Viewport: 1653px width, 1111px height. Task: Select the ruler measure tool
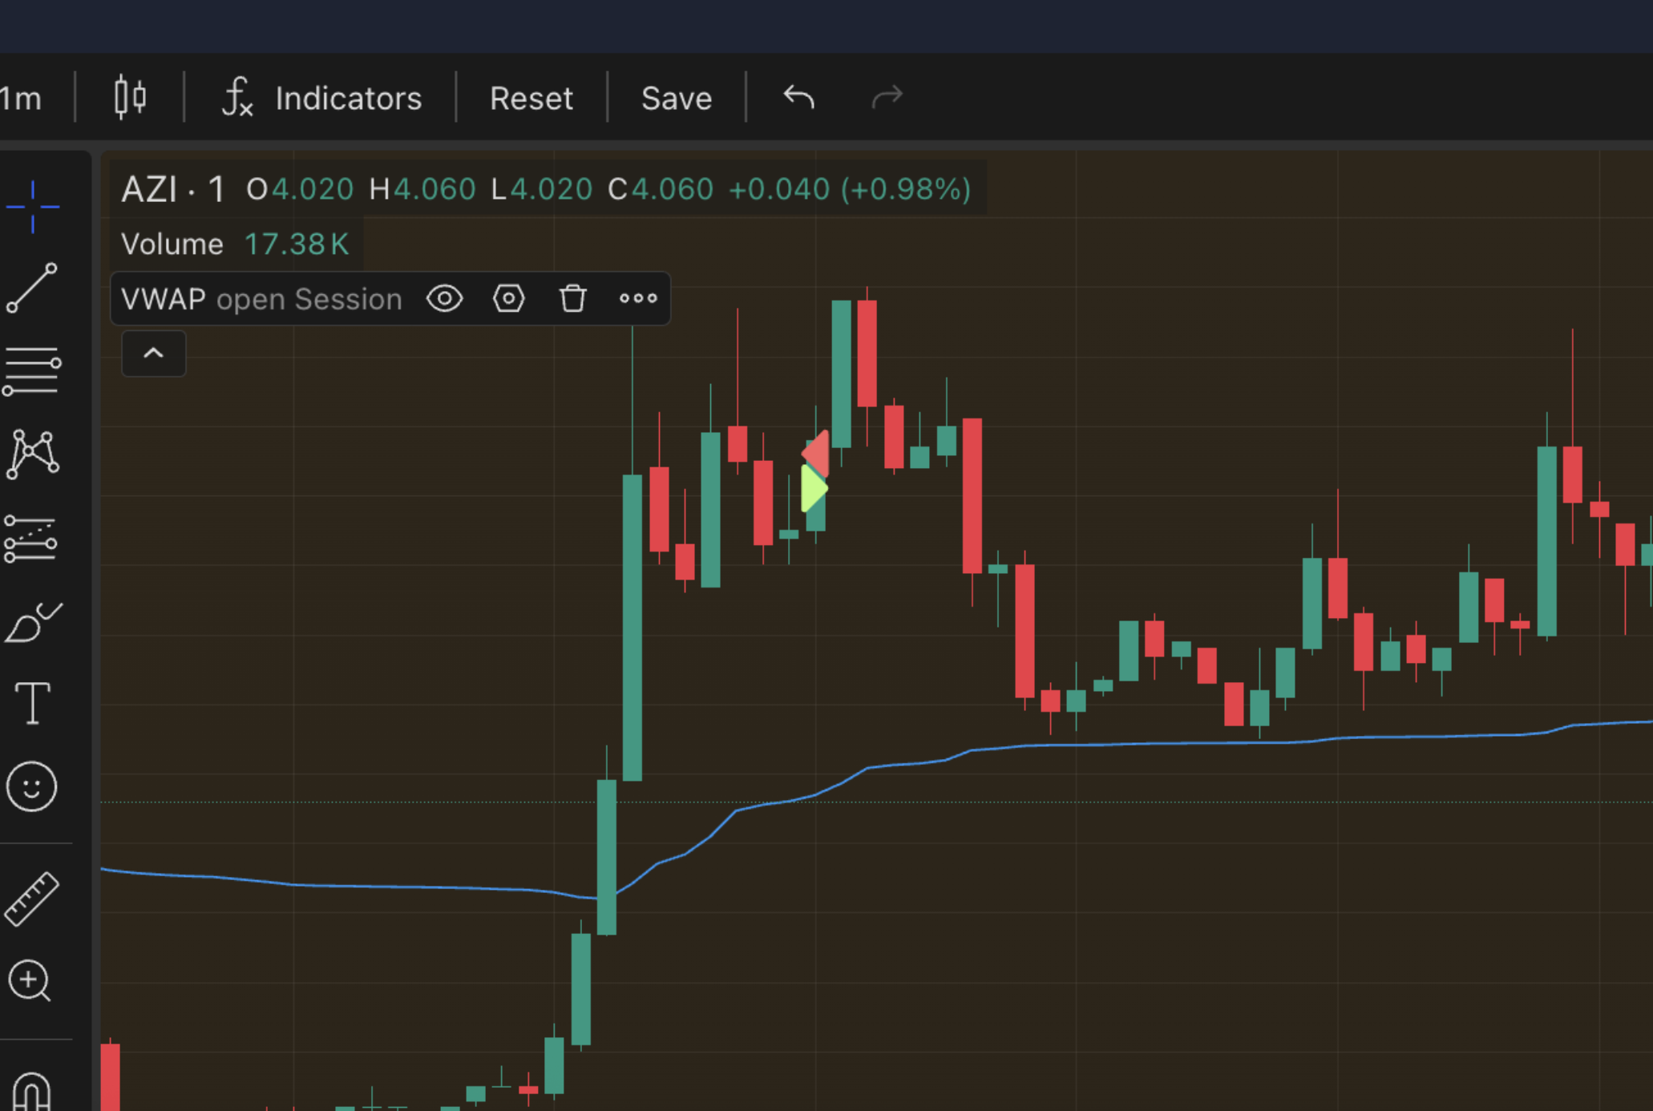32,899
